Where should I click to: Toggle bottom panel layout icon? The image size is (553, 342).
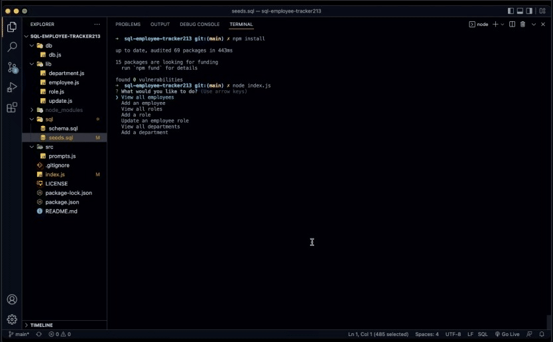coord(520,11)
